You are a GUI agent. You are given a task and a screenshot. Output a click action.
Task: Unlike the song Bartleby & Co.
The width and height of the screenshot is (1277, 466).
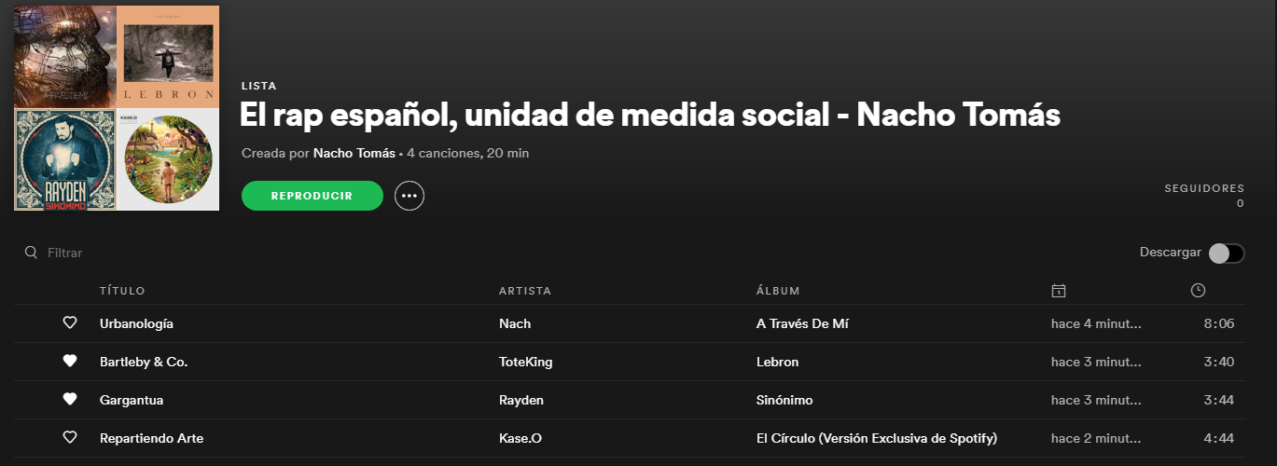pyautogui.click(x=69, y=362)
